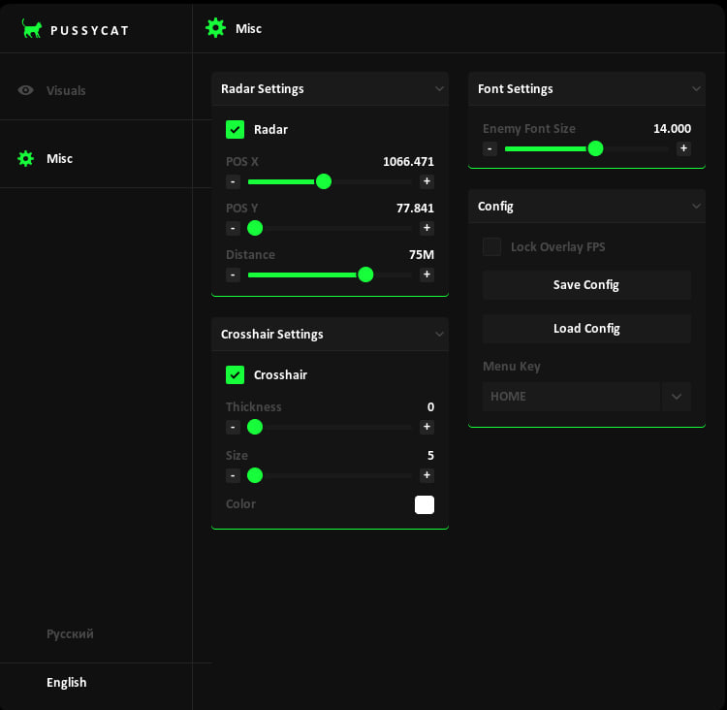Click the plus icon for POS X

427,181
